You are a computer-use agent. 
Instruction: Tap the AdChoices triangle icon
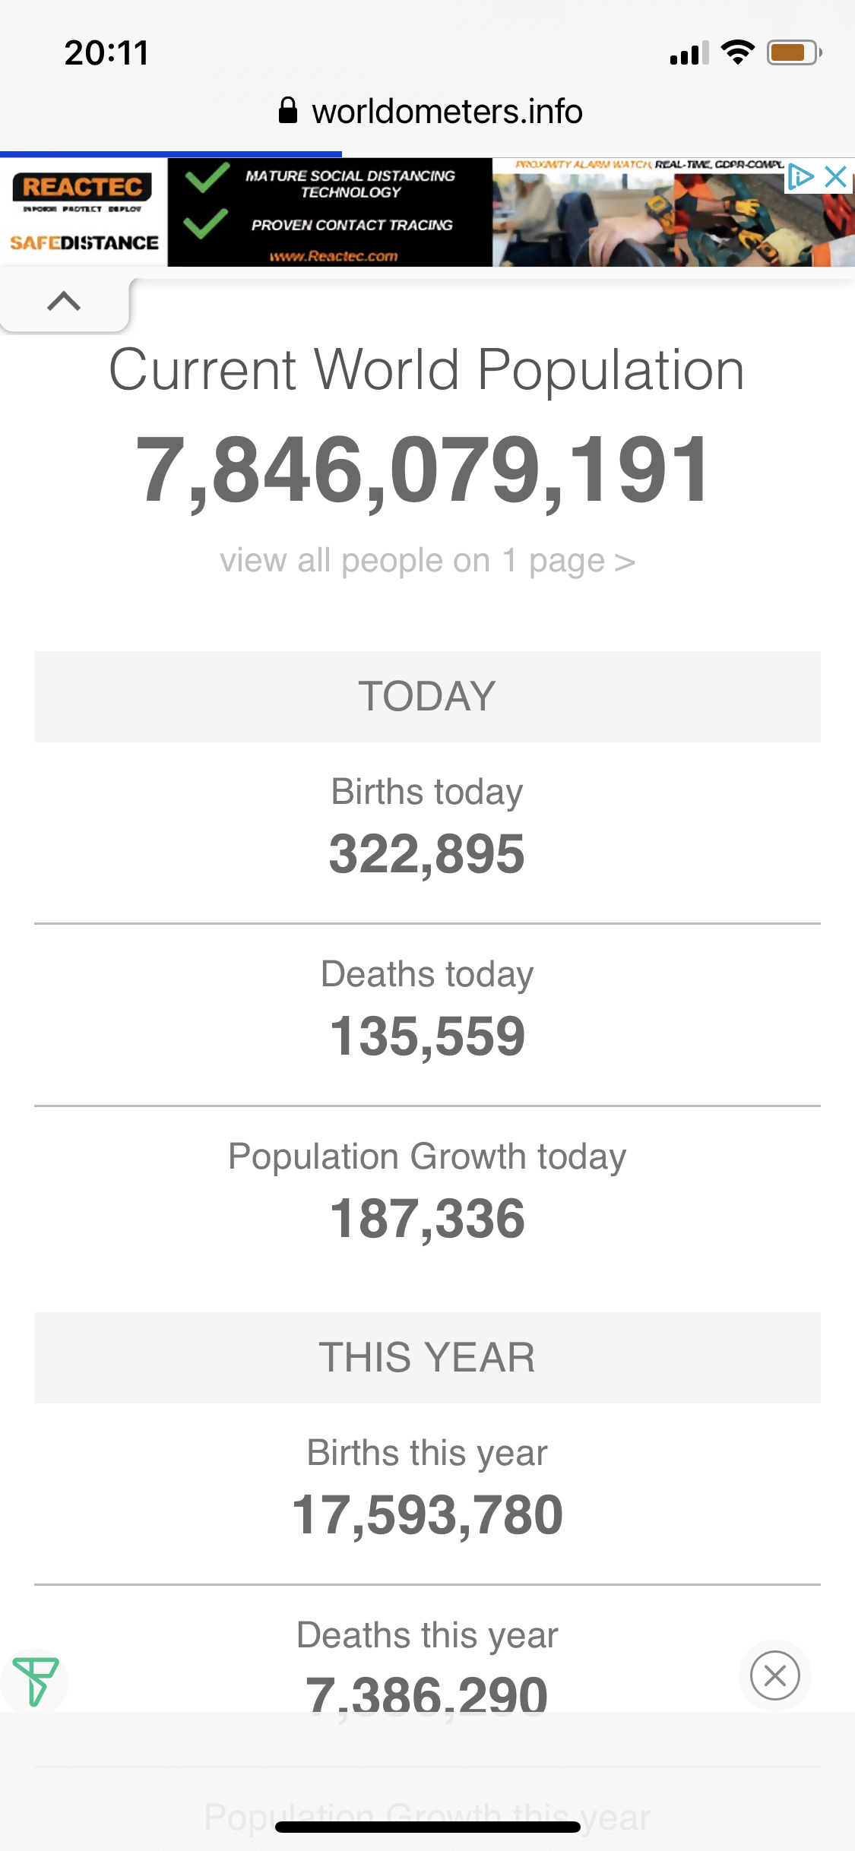801,176
